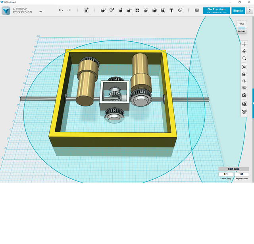The image size is (254, 244).
Task: Click the Edit Grid button
Action: [234, 169]
